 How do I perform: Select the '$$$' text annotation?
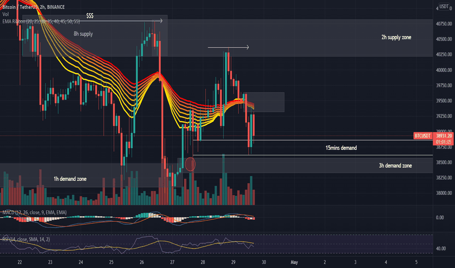pyautogui.click(x=90, y=16)
